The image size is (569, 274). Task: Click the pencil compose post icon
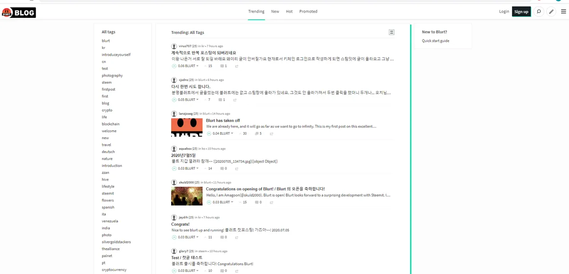tap(551, 12)
